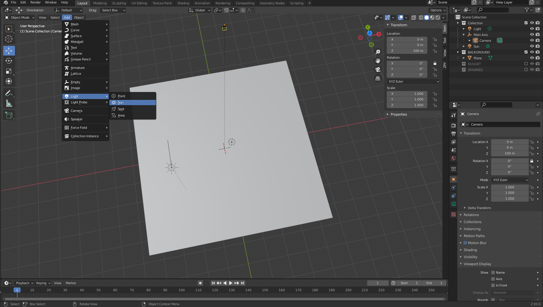
Task: Expand the Relations panel
Action: point(471,215)
